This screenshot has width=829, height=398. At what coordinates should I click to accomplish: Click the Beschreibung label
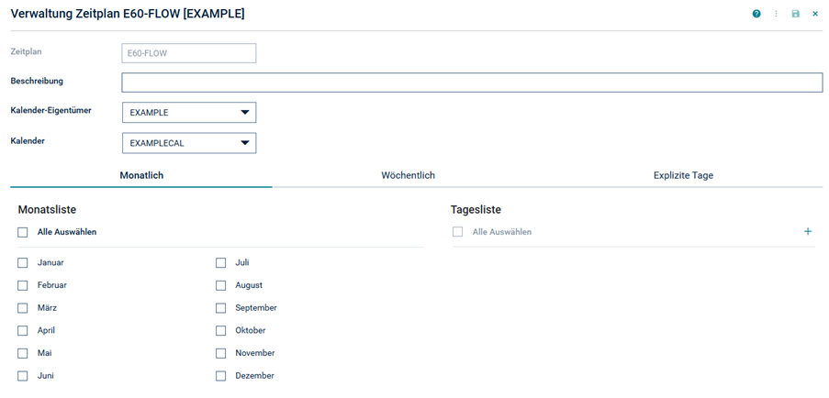click(37, 81)
